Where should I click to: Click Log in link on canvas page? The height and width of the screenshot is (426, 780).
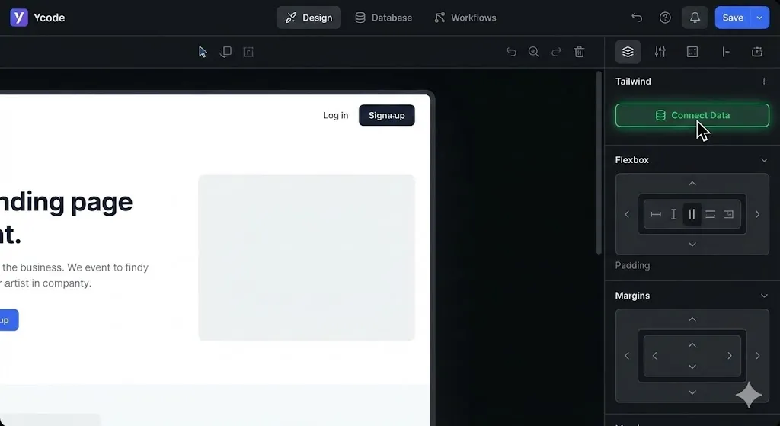[x=336, y=116]
